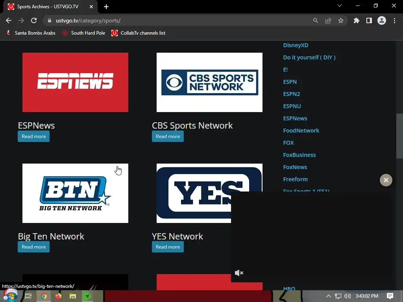Click the ESPNews heading title
This screenshot has width=403, height=302.
(x=36, y=125)
